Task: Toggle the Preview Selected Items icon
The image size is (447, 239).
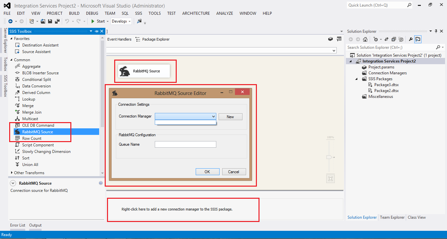Action: pyautogui.click(x=418, y=39)
